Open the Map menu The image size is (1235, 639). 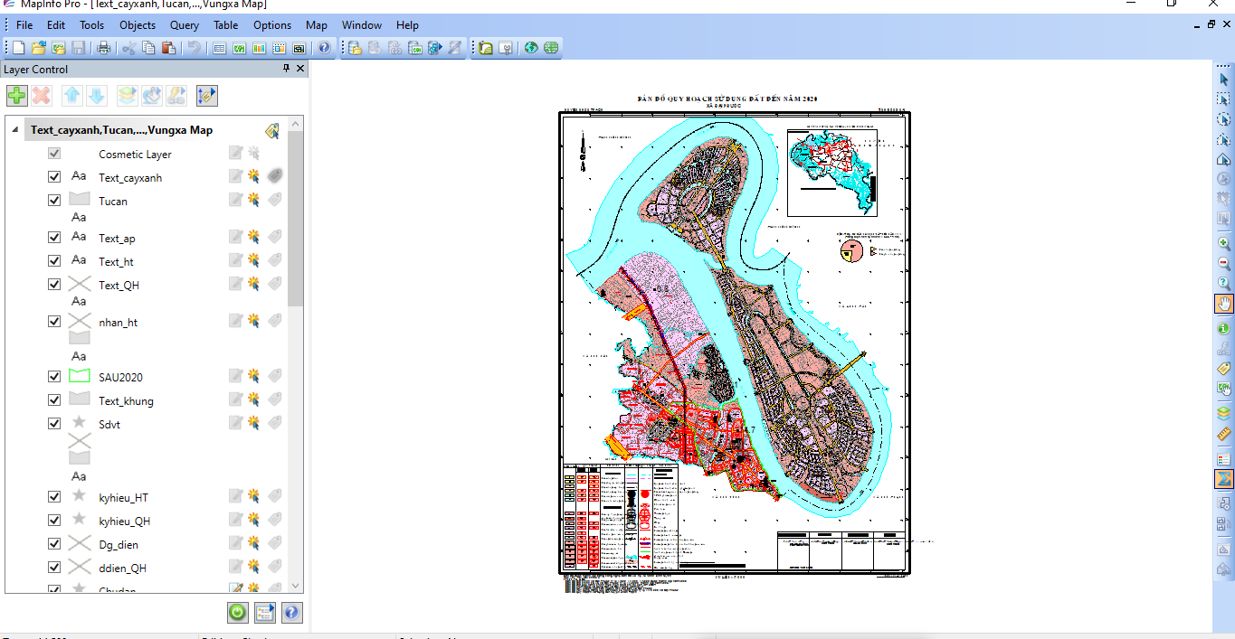316,25
